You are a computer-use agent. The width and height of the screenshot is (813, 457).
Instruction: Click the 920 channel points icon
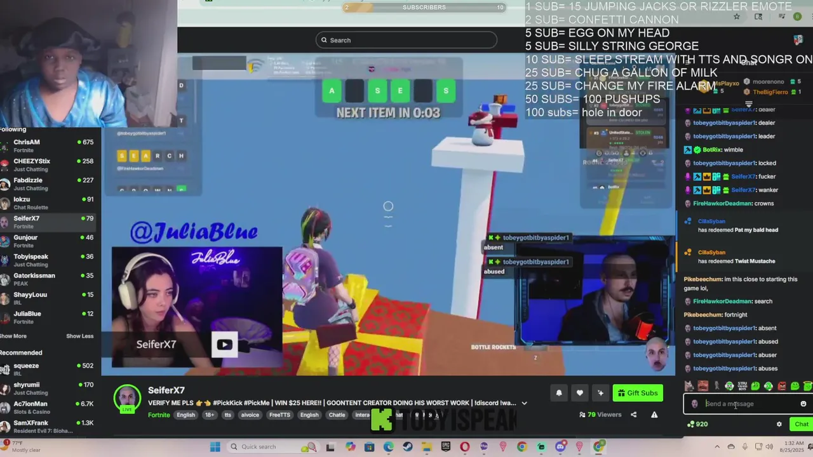[x=690, y=424]
